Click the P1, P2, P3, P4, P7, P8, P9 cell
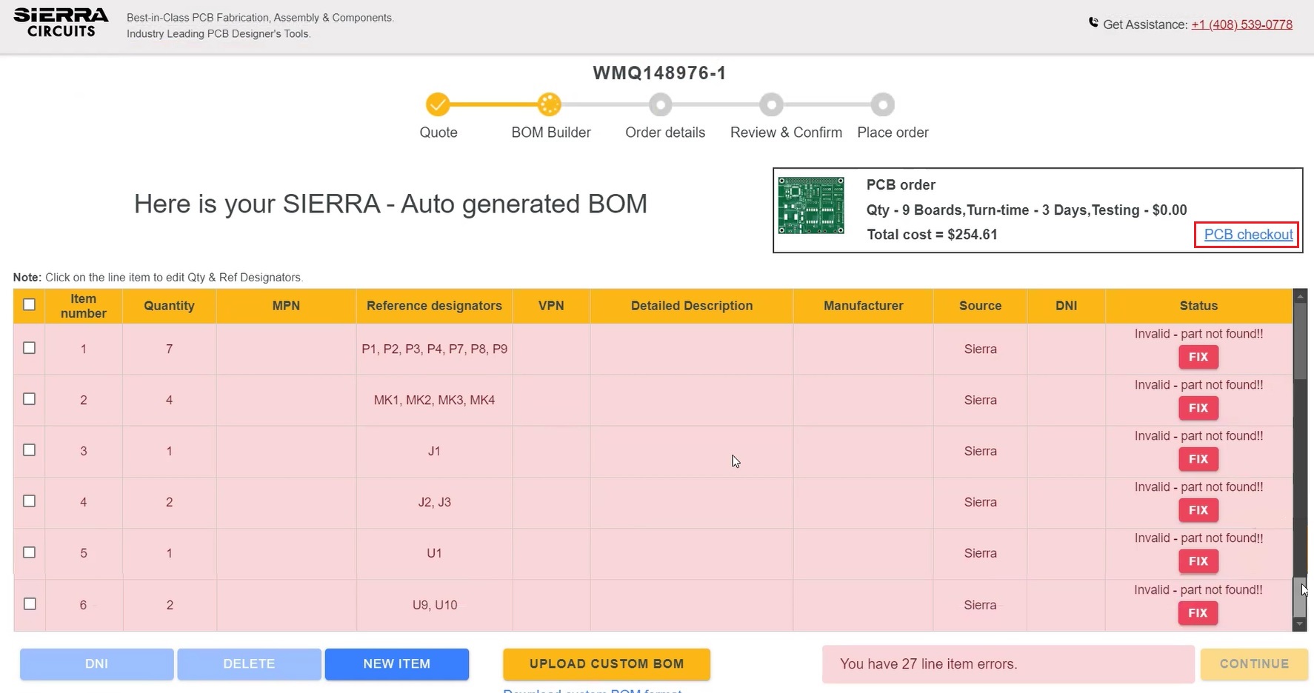The width and height of the screenshot is (1314, 693). coord(434,349)
